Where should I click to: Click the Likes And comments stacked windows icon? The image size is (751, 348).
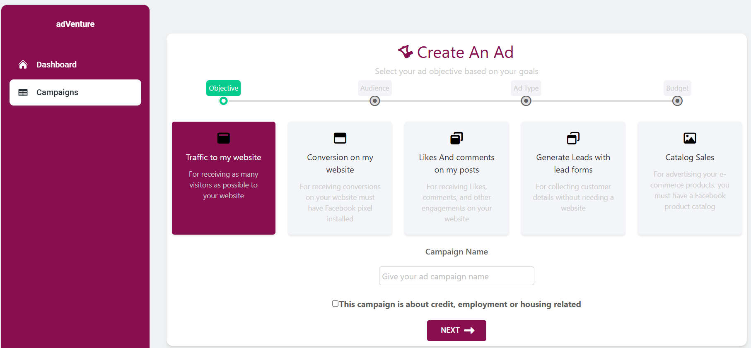tap(456, 138)
